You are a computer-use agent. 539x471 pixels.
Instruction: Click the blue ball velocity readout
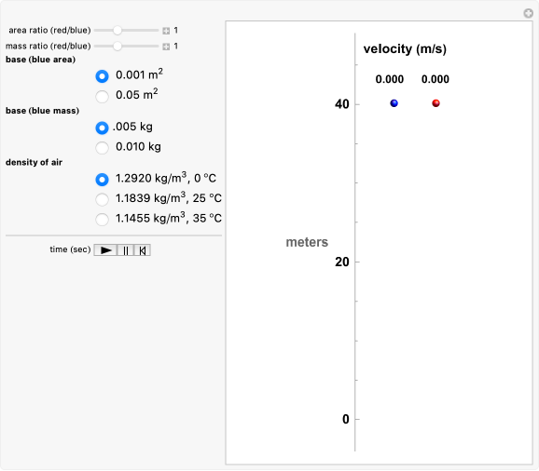click(390, 79)
